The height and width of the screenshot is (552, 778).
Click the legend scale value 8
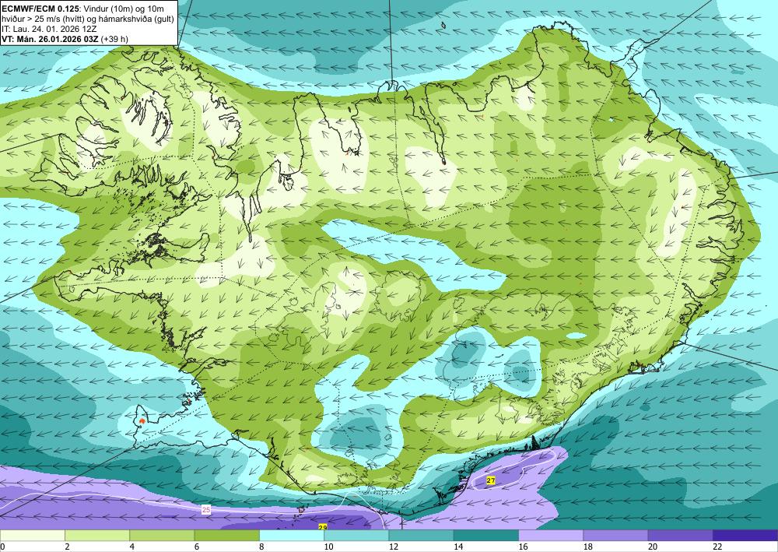tap(261, 547)
